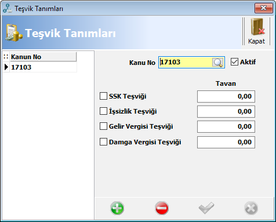Tick the İşsizlik Teşviği checkbox
Image resolution: width=276 pixels, height=222 pixels.
pyautogui.click(x=103, y=111)
